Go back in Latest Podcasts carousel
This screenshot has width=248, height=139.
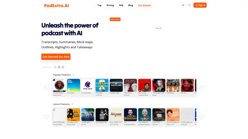coord(47,117)
